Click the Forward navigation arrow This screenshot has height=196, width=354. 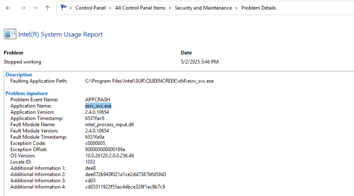[23, 8]
